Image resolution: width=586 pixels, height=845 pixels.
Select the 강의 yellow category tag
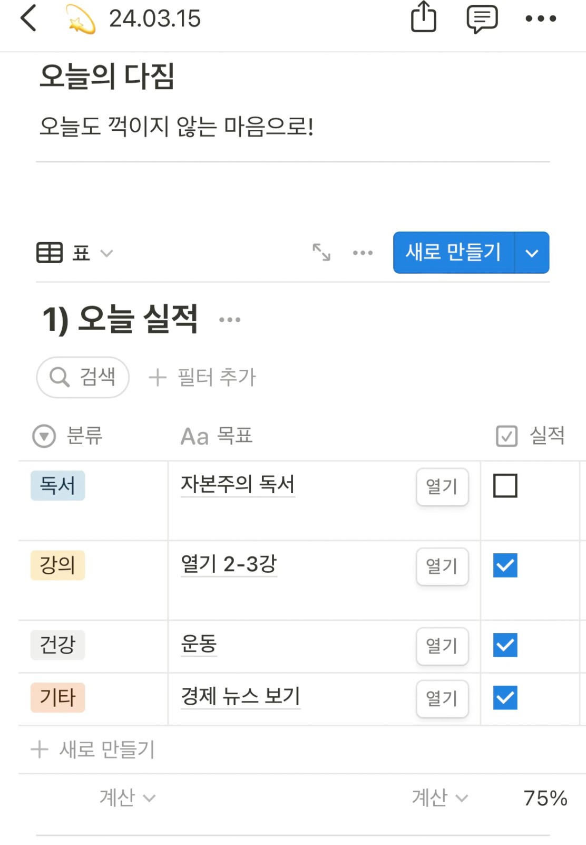57,565
